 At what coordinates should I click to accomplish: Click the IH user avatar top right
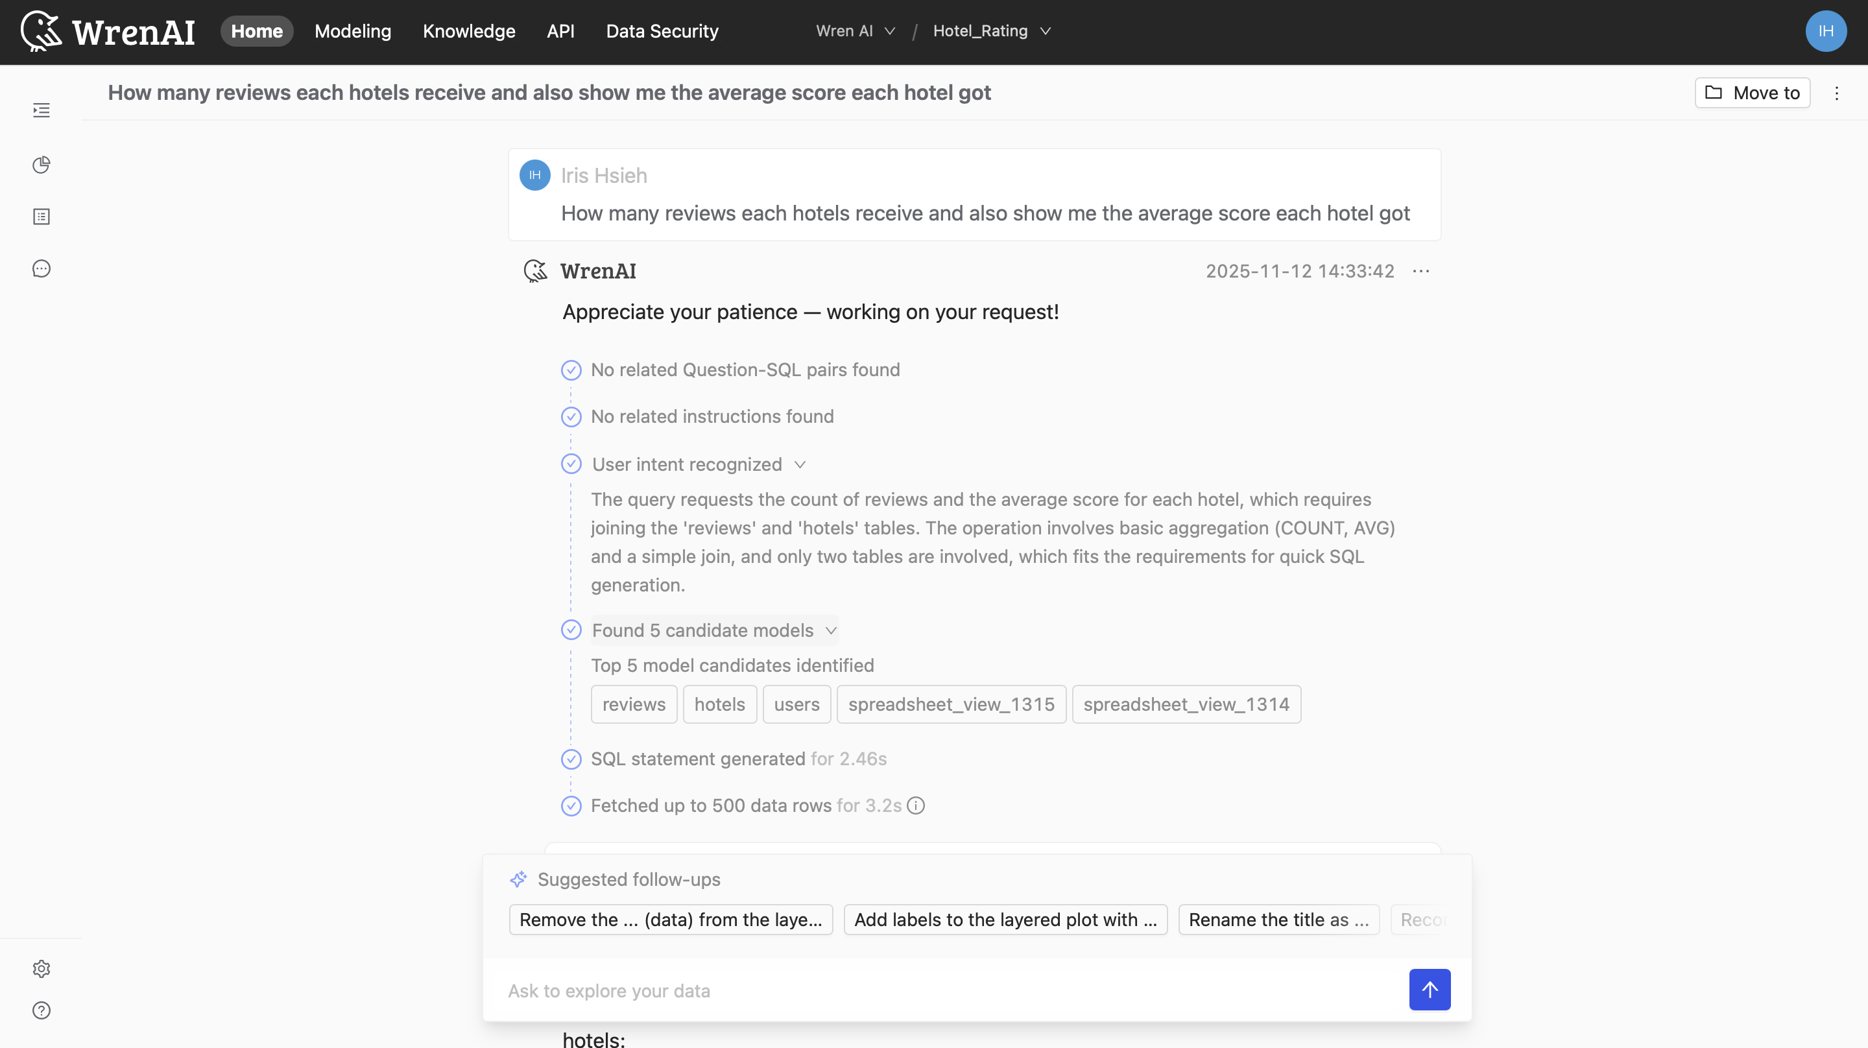[1826, 31]
